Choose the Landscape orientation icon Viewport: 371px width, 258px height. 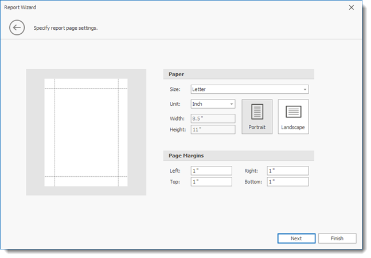[x=293, y=117]
